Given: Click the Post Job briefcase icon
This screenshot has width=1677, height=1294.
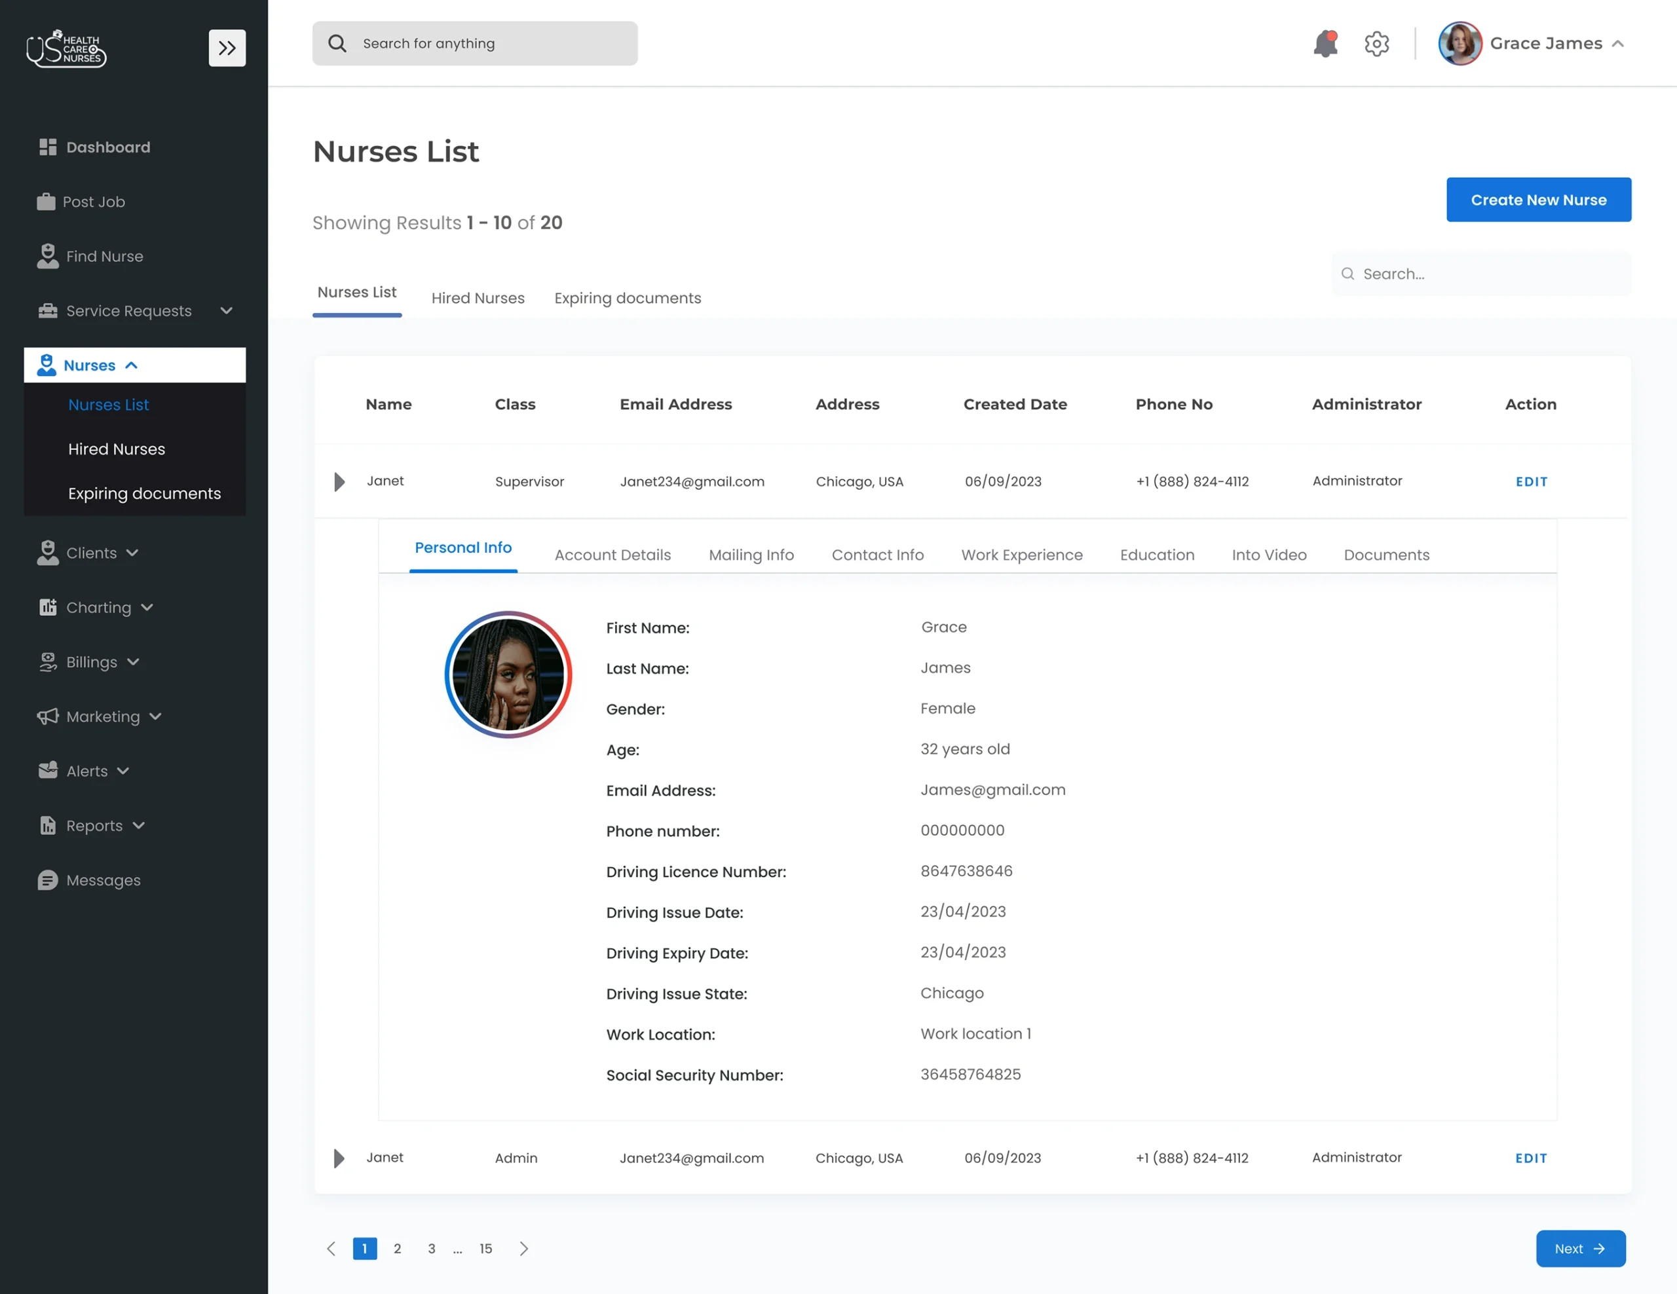Looking at the screenshot, I should pos(48,201).
